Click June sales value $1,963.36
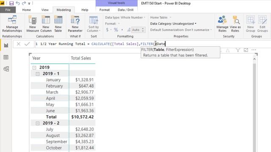This screenshot has width=271, height=152. 85,111
